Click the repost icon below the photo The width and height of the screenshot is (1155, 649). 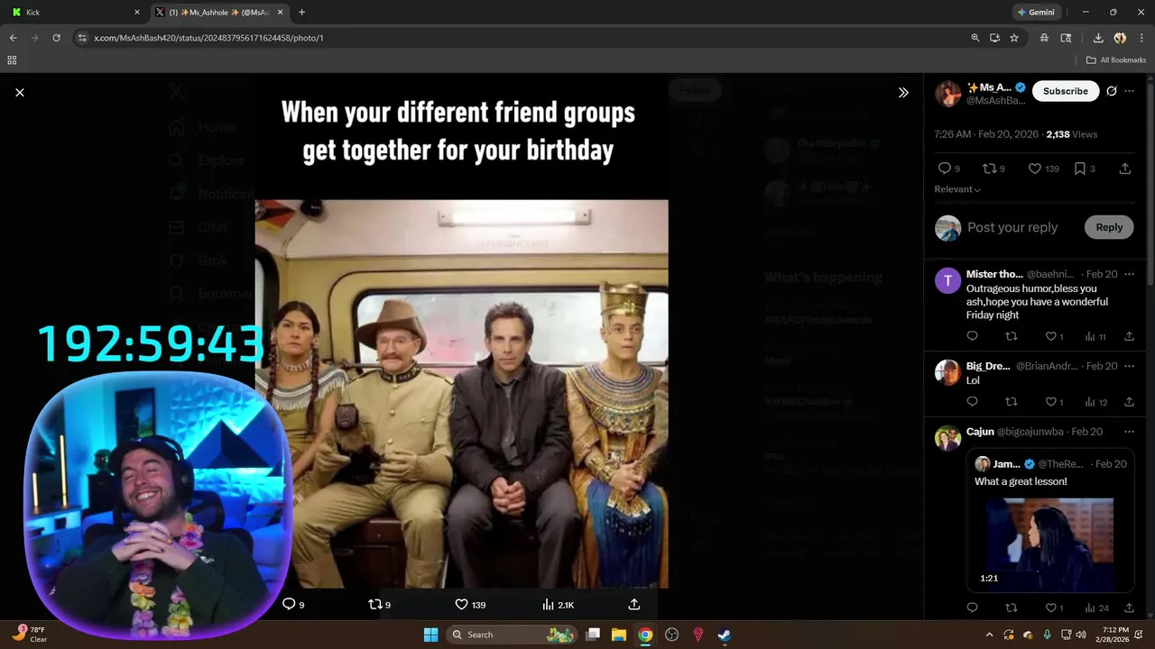[379, 604]
